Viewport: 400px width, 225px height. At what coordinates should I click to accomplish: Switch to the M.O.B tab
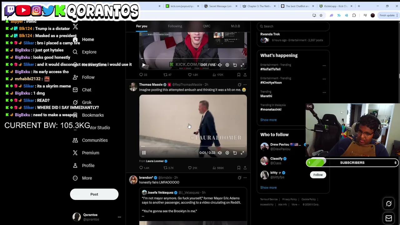click(235, 26)
